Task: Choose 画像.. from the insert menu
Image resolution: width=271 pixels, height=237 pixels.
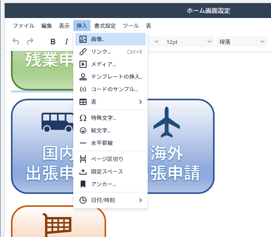Action: point(110,39)
